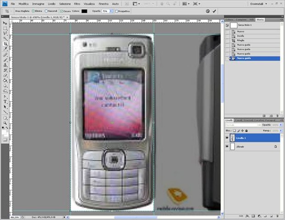Select the Elimina radio button
The image size is (285, 220).
coord(34,11)
